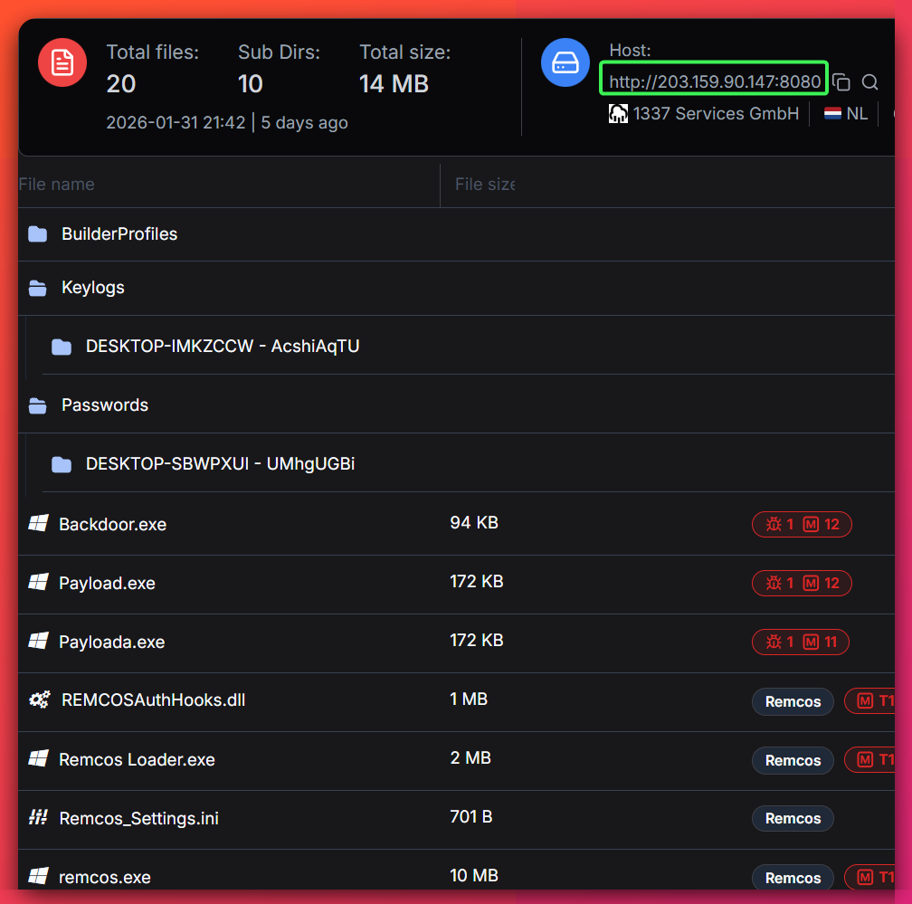This screenshot has width=912, height=904.
Task: Click the Remcos tag on remcos.exe
Action: point(793,877)
